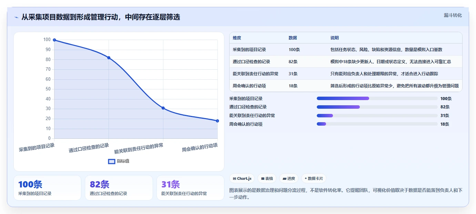Click the 进度 tag chip
Screen dimensions: 476x214
tap(289, 178)
